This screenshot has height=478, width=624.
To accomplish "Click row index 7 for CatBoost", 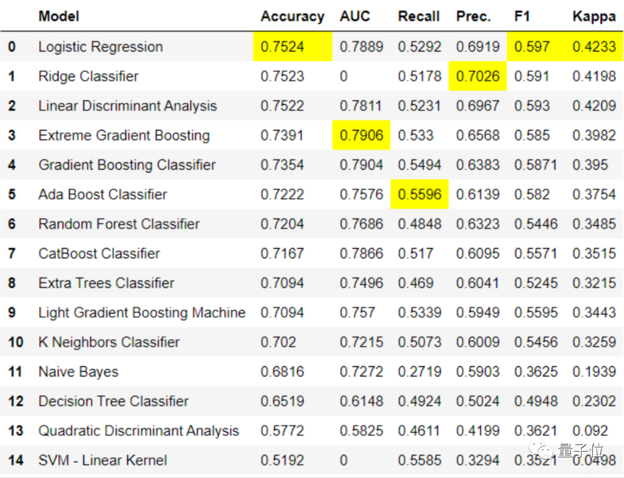I will click(12, 254).
